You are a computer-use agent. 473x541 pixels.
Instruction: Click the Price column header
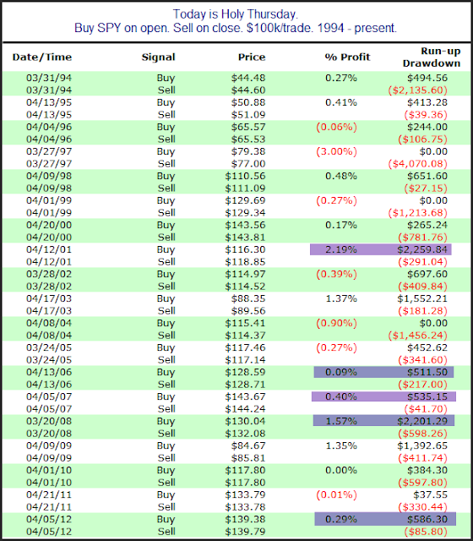pyautogui.click(x=252, y=57)
